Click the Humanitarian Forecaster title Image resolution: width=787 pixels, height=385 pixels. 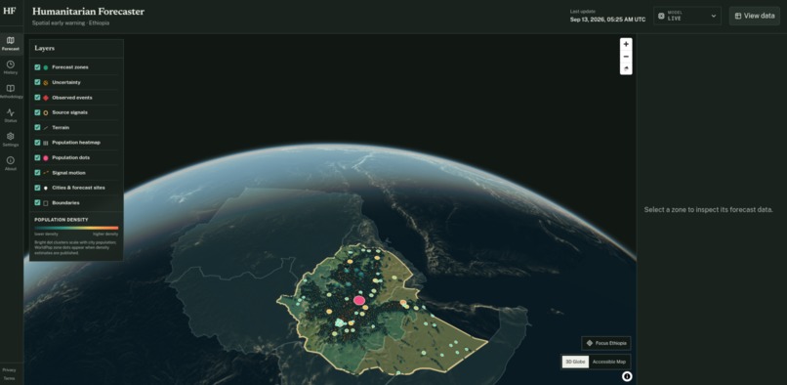(x=88, y=12)
